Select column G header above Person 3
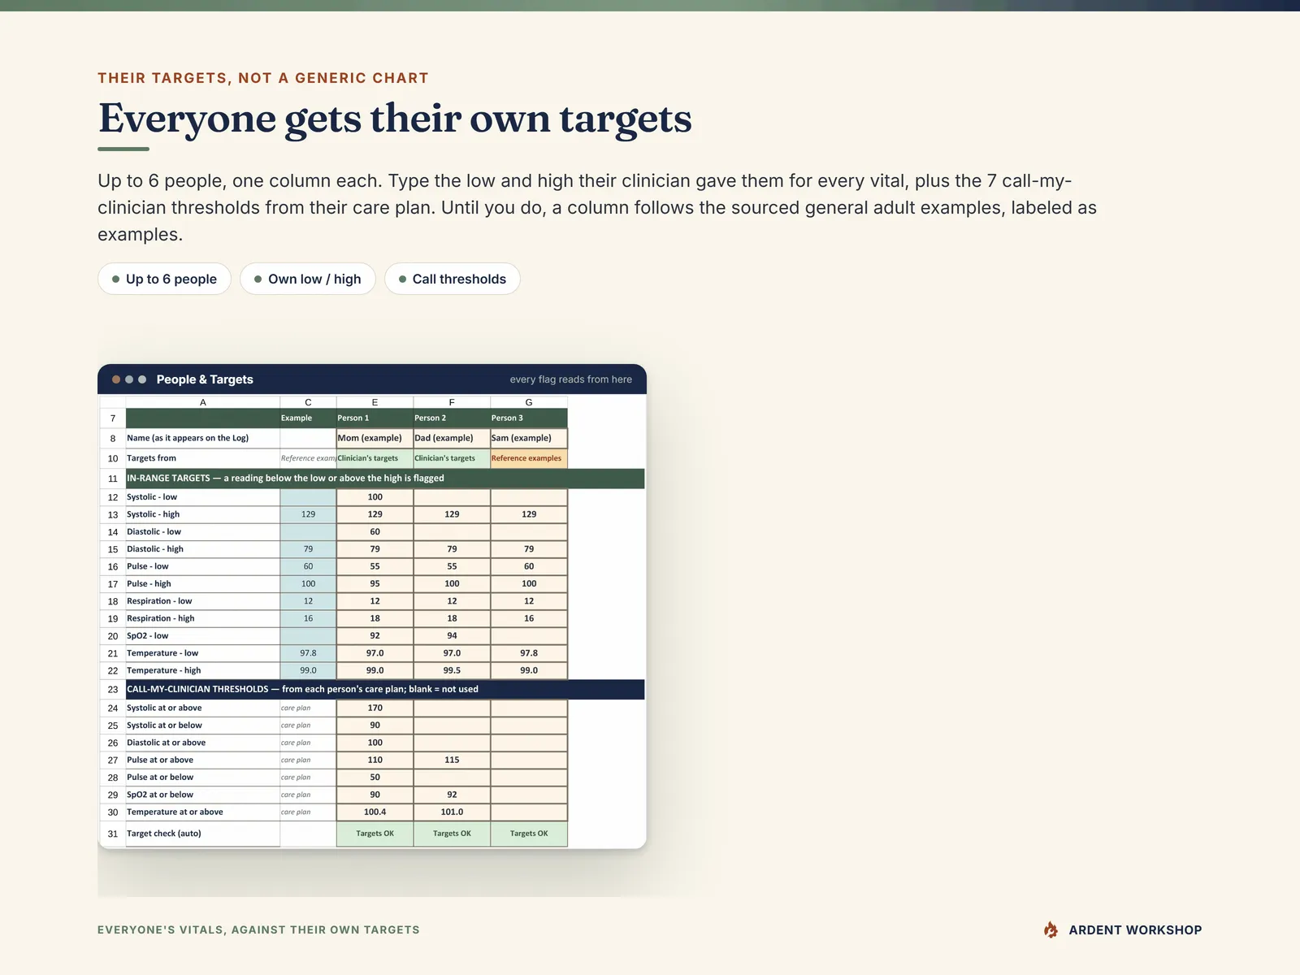This screenshot has height=975, width=1300. coord(529,402)
